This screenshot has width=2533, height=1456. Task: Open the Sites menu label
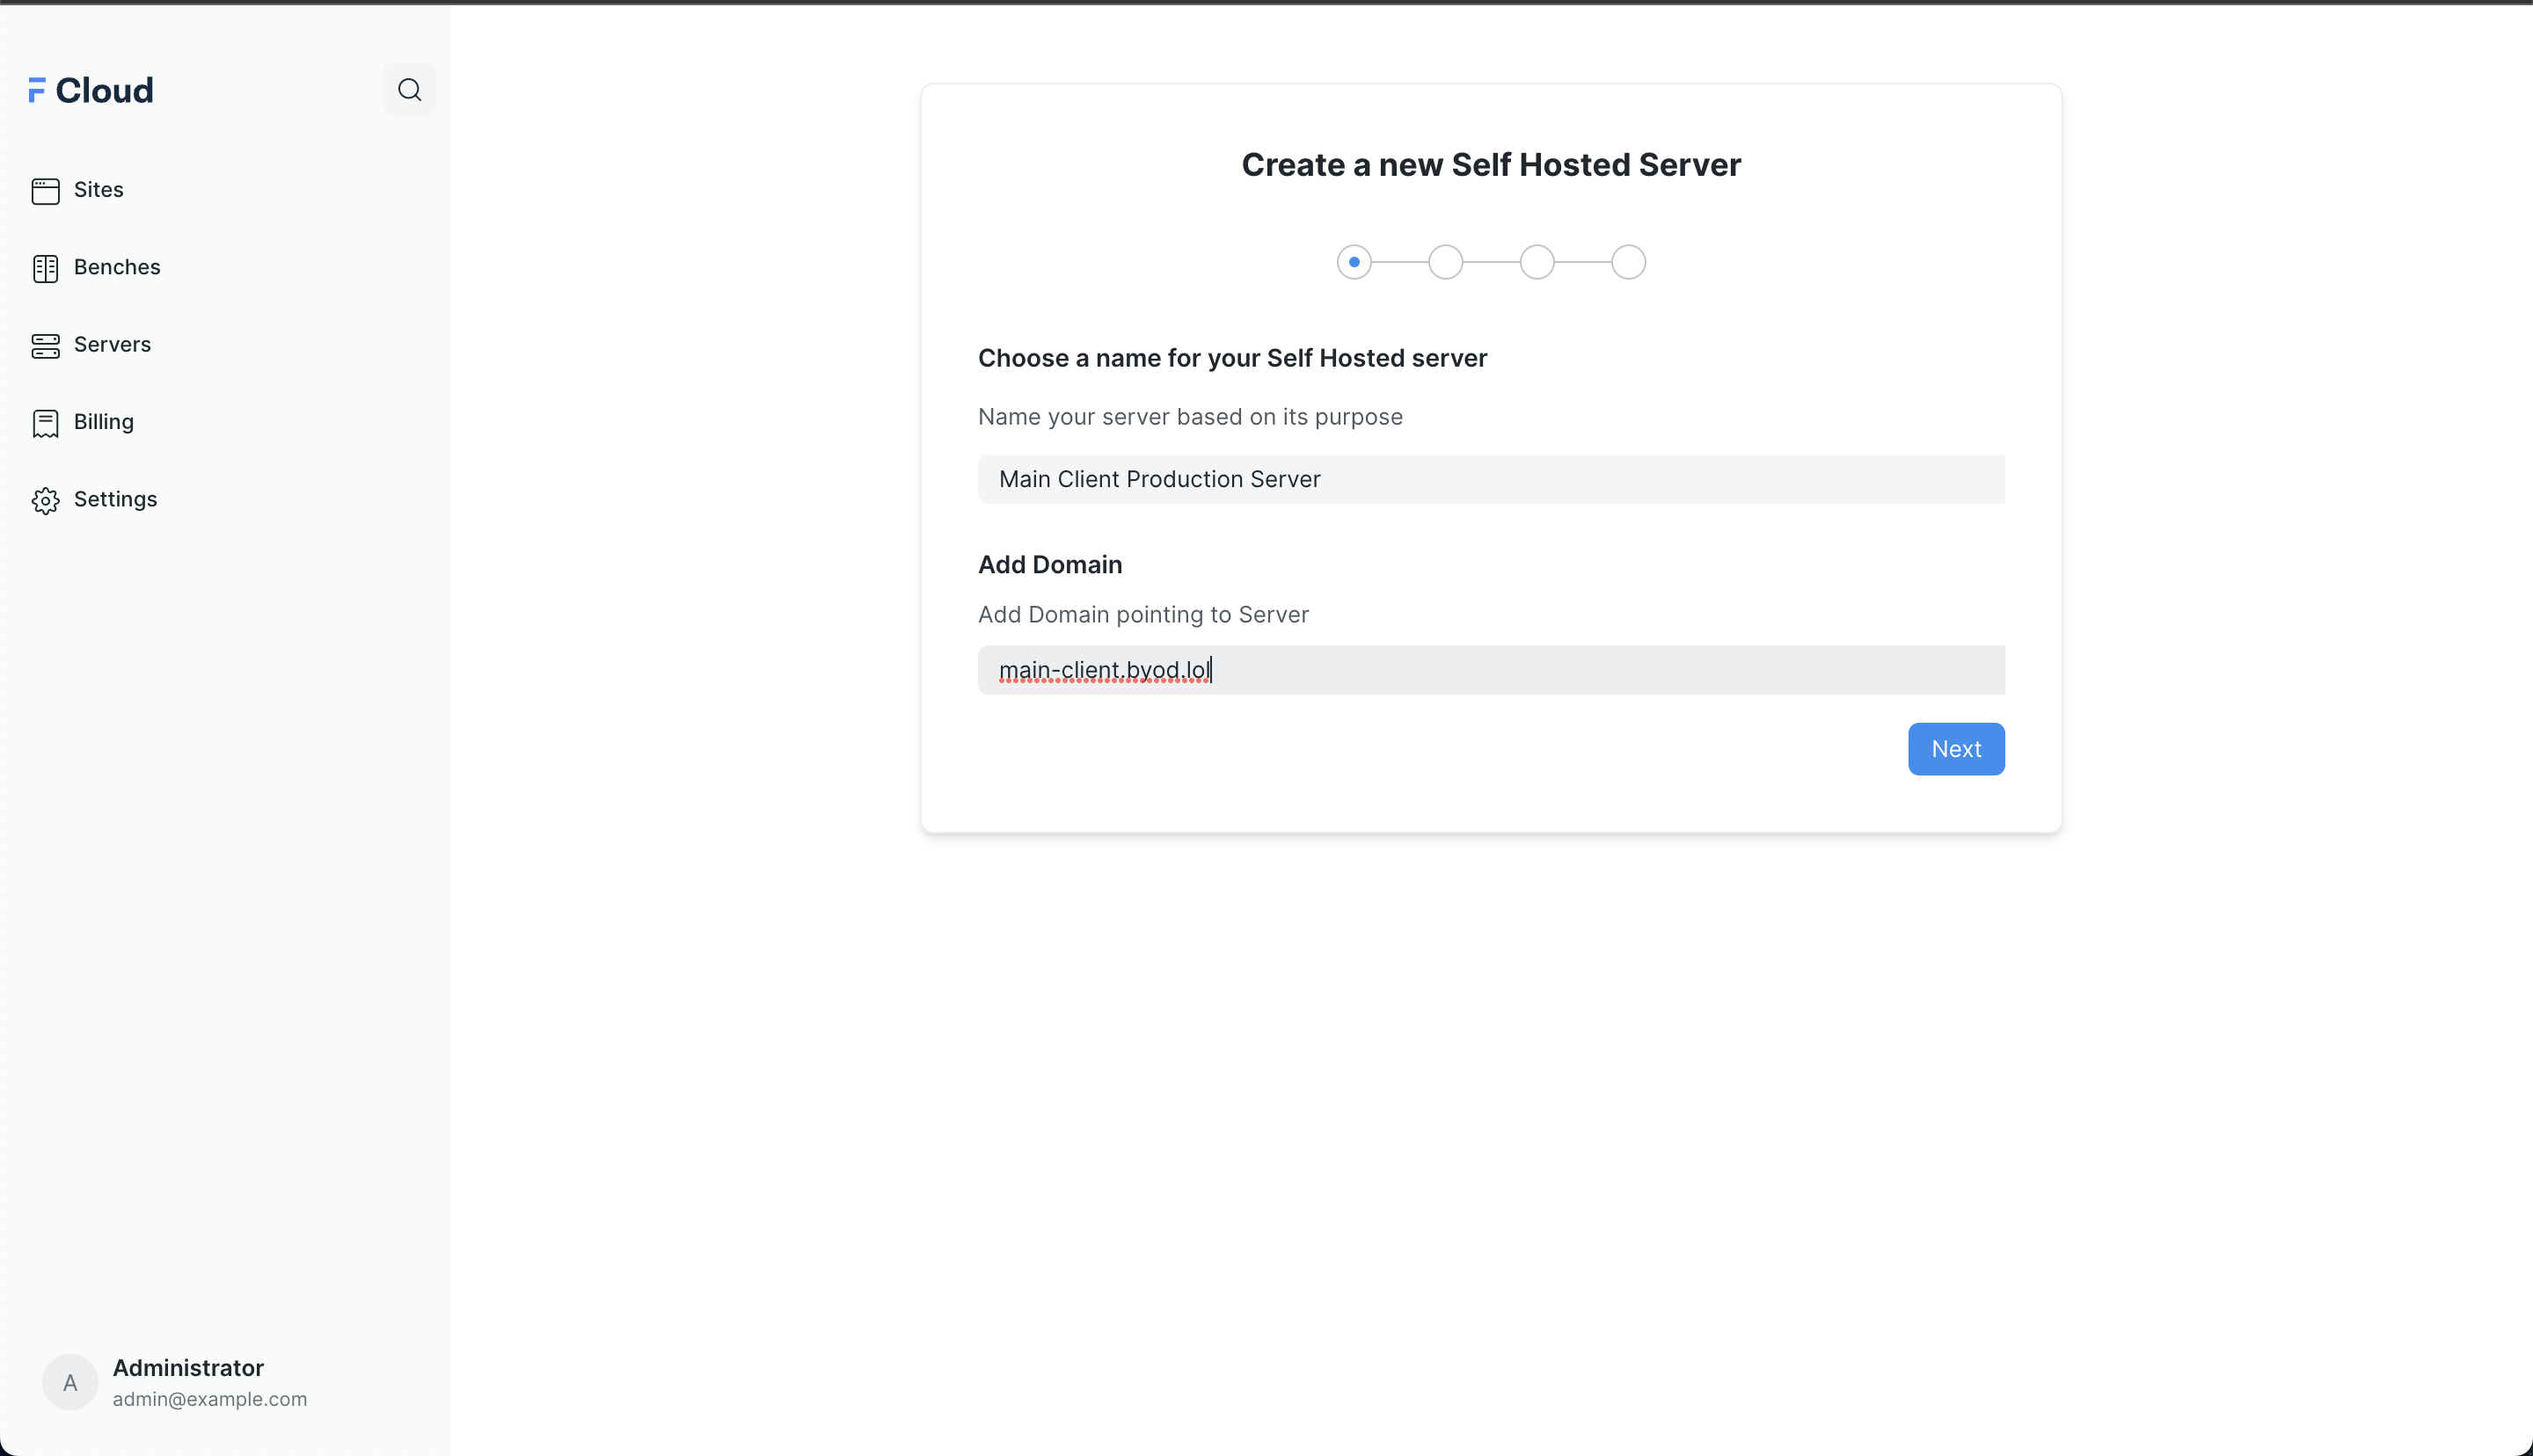click(99, 190)
